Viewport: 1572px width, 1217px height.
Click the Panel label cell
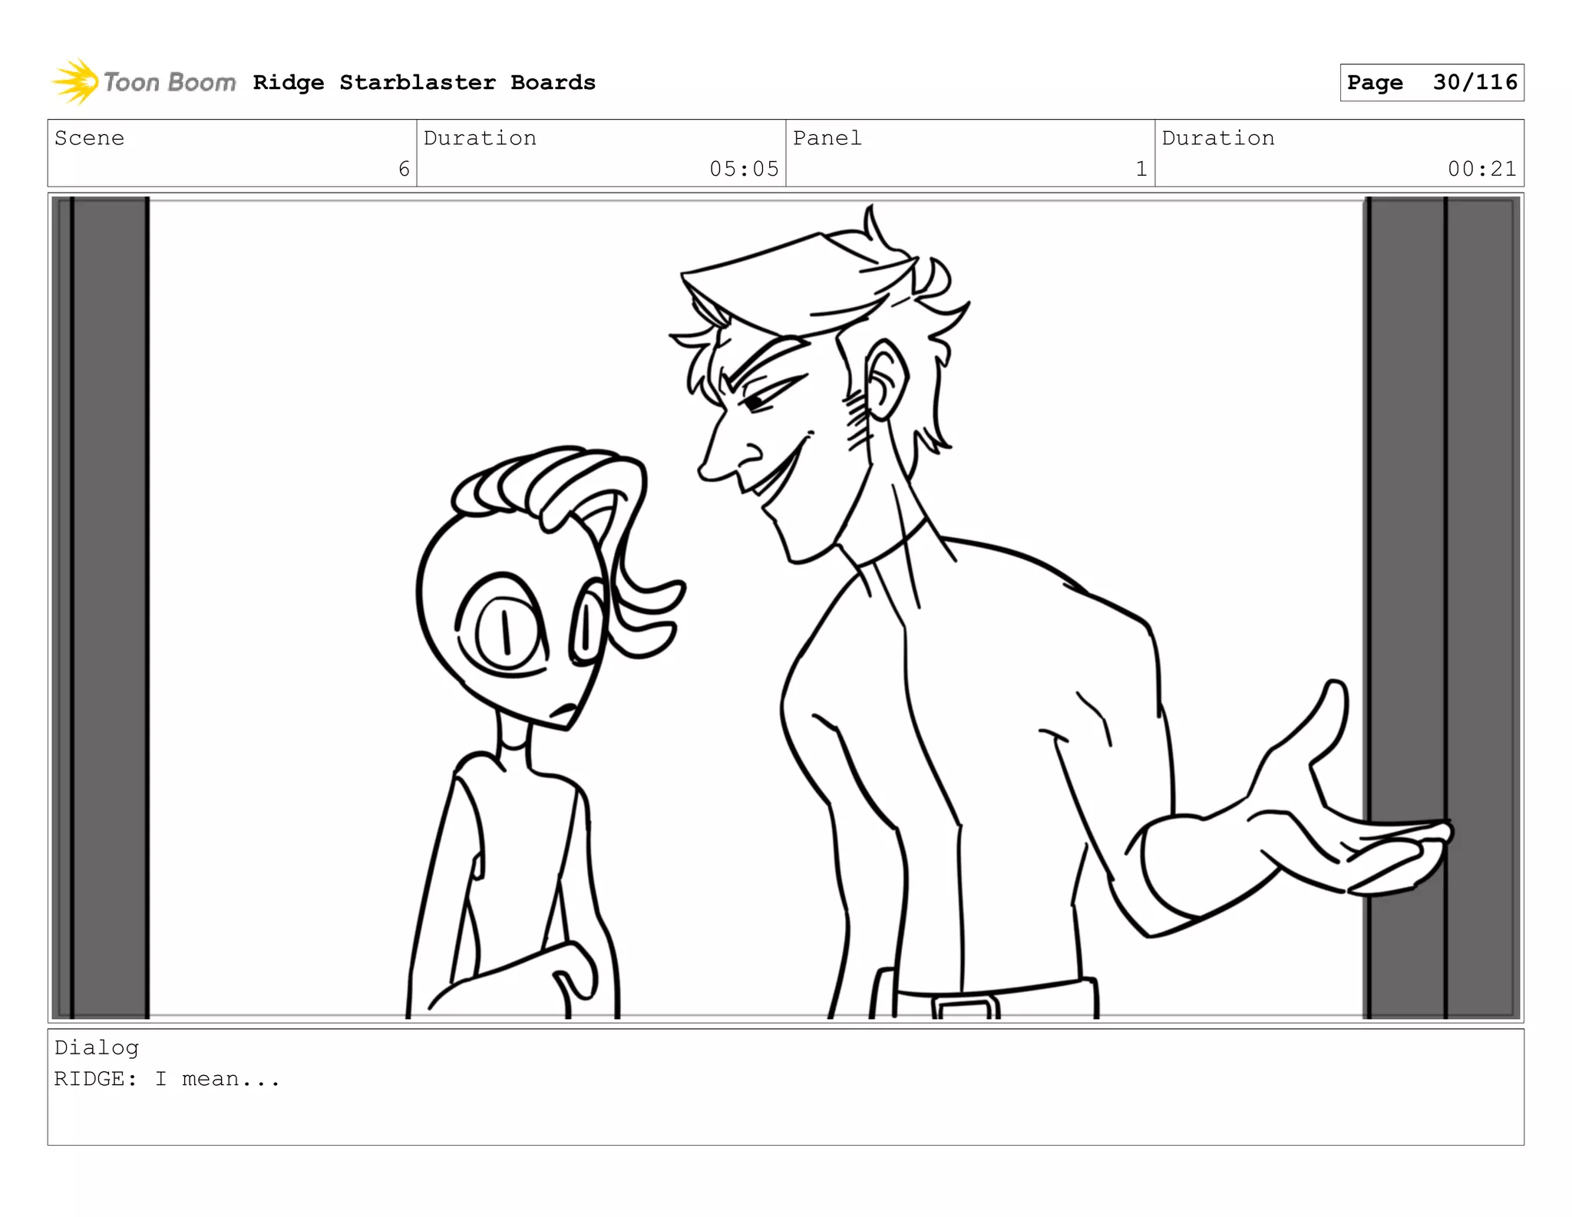(827, 138)
